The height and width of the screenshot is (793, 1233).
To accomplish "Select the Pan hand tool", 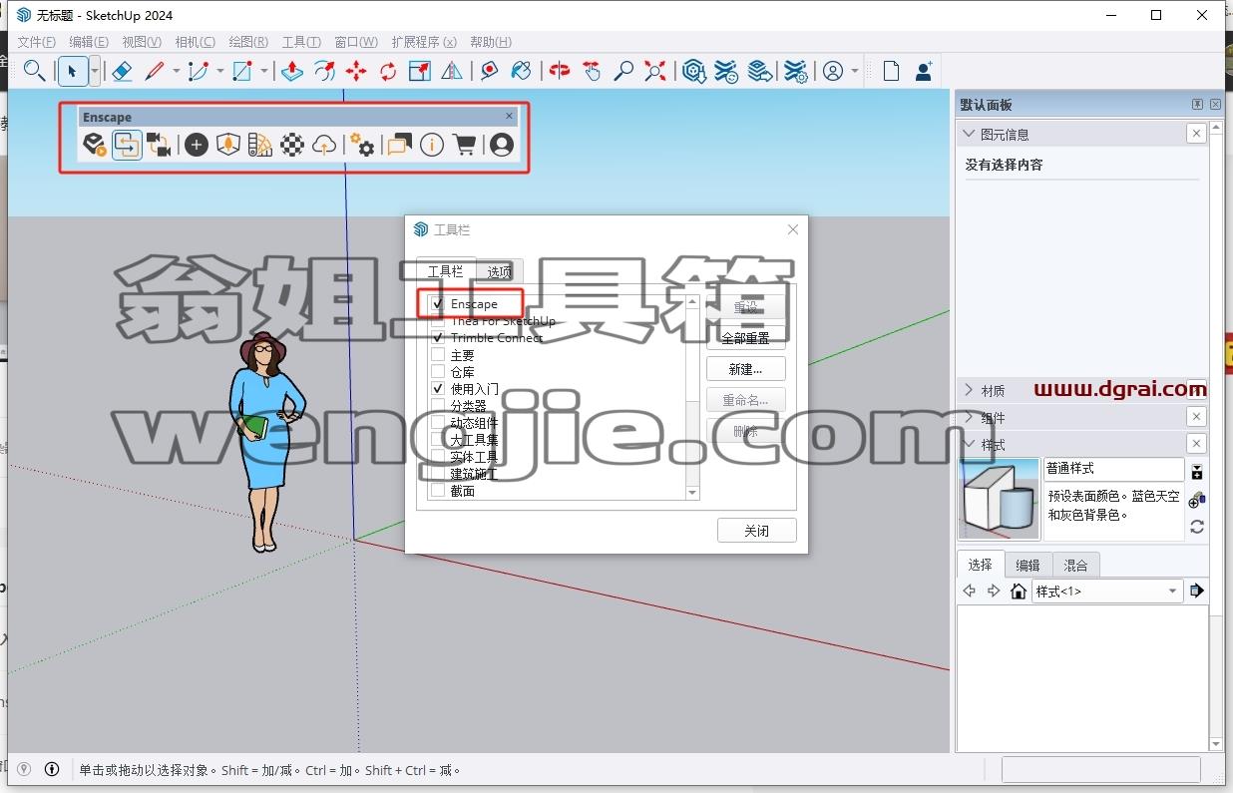I will 592,71.
